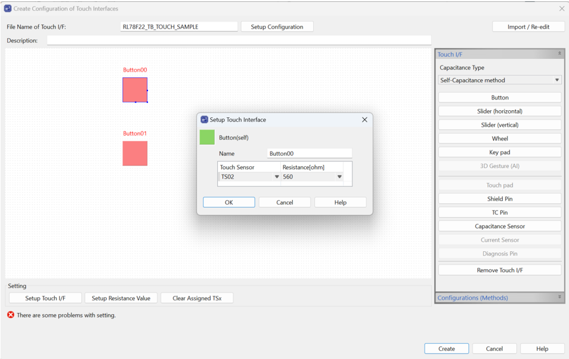569x359 pixels.
Task: Click the 'There are some problems with setting.' message
Action: point(66,315)
